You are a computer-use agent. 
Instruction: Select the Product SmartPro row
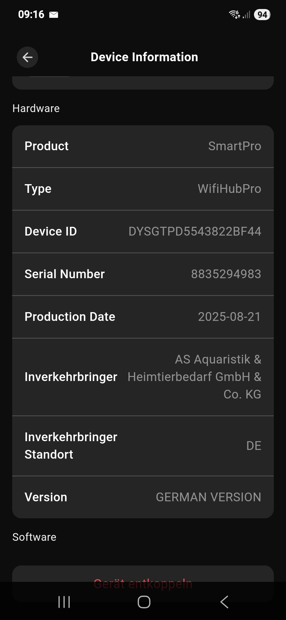(143, 146)
